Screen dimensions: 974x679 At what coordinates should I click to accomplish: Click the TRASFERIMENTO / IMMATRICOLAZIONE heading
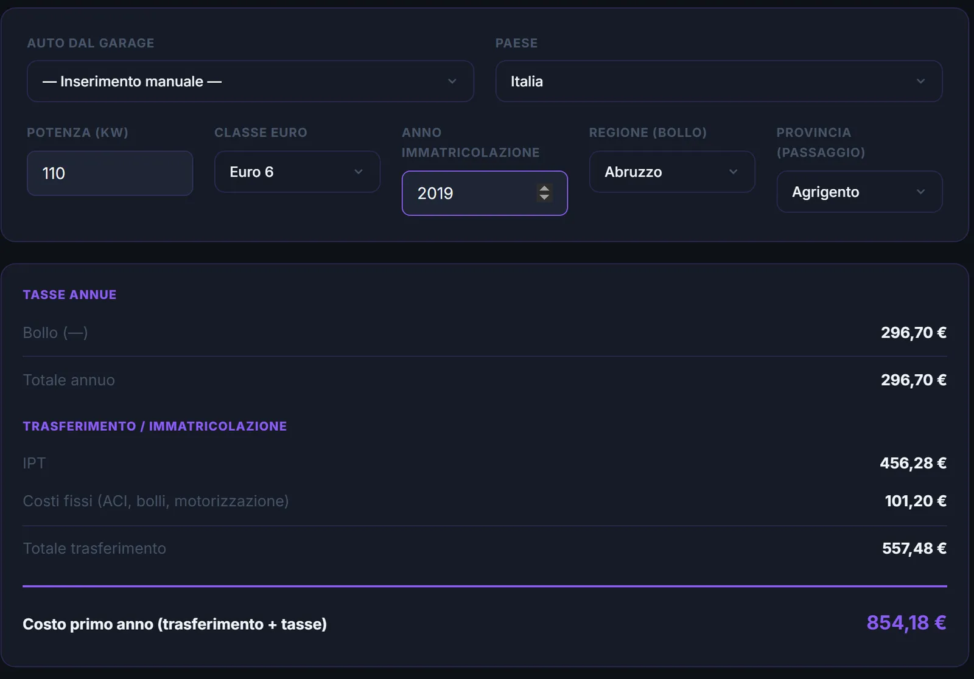[155, 427]
